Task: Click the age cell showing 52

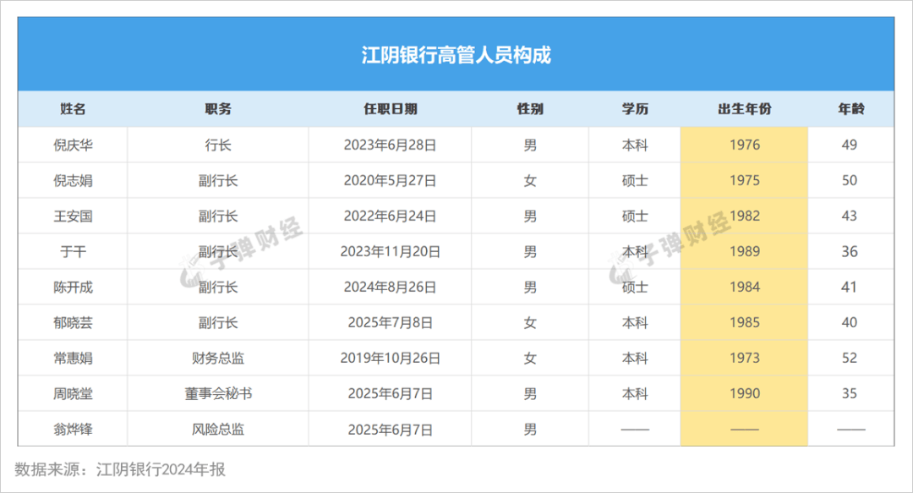Action: point(850,358)
